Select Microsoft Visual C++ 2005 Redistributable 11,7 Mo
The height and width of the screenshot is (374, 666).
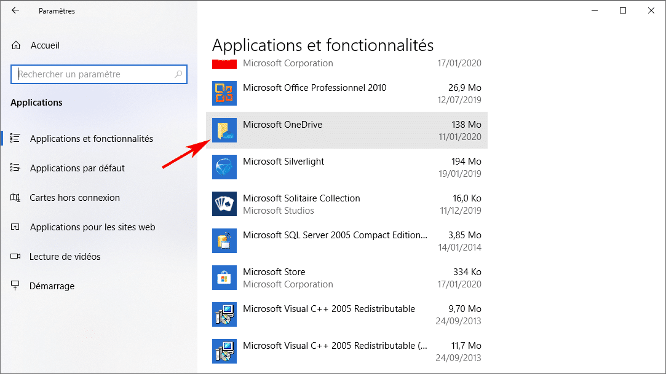(x=335, y=346)
